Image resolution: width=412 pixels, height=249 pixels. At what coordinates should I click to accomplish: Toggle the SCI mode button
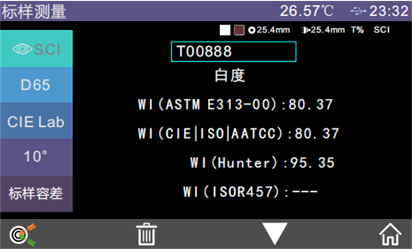click(36, 49)
